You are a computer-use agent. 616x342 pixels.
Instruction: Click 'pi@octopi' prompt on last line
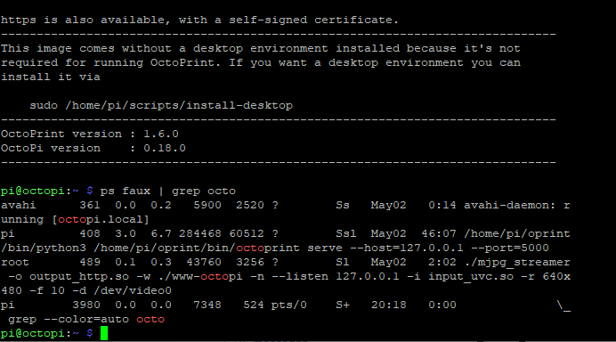click(33, 334)
